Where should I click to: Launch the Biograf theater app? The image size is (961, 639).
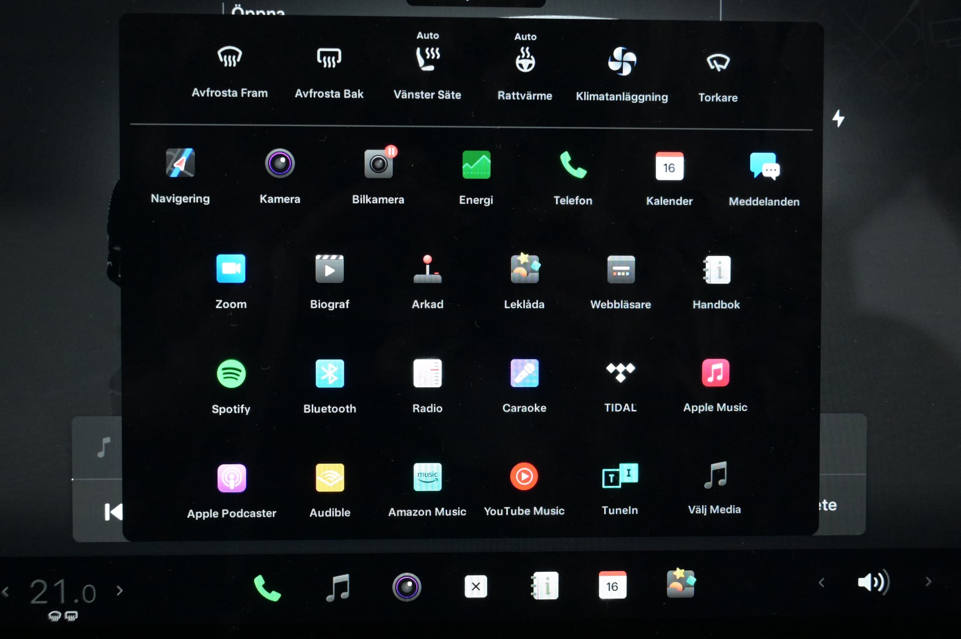click(x=329, y=269)
